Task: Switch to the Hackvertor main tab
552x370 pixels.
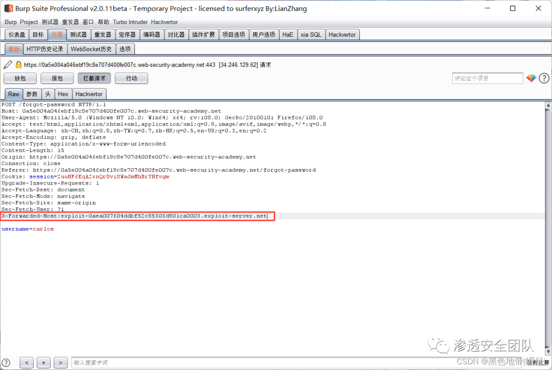Action: [342, 35]
